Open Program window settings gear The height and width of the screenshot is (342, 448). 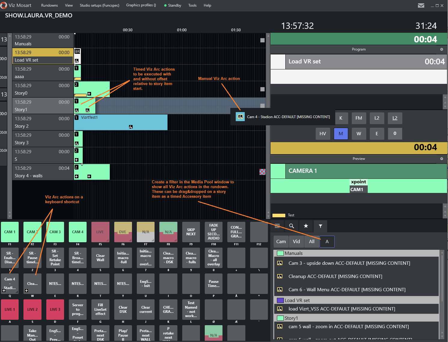click(441, 49)
